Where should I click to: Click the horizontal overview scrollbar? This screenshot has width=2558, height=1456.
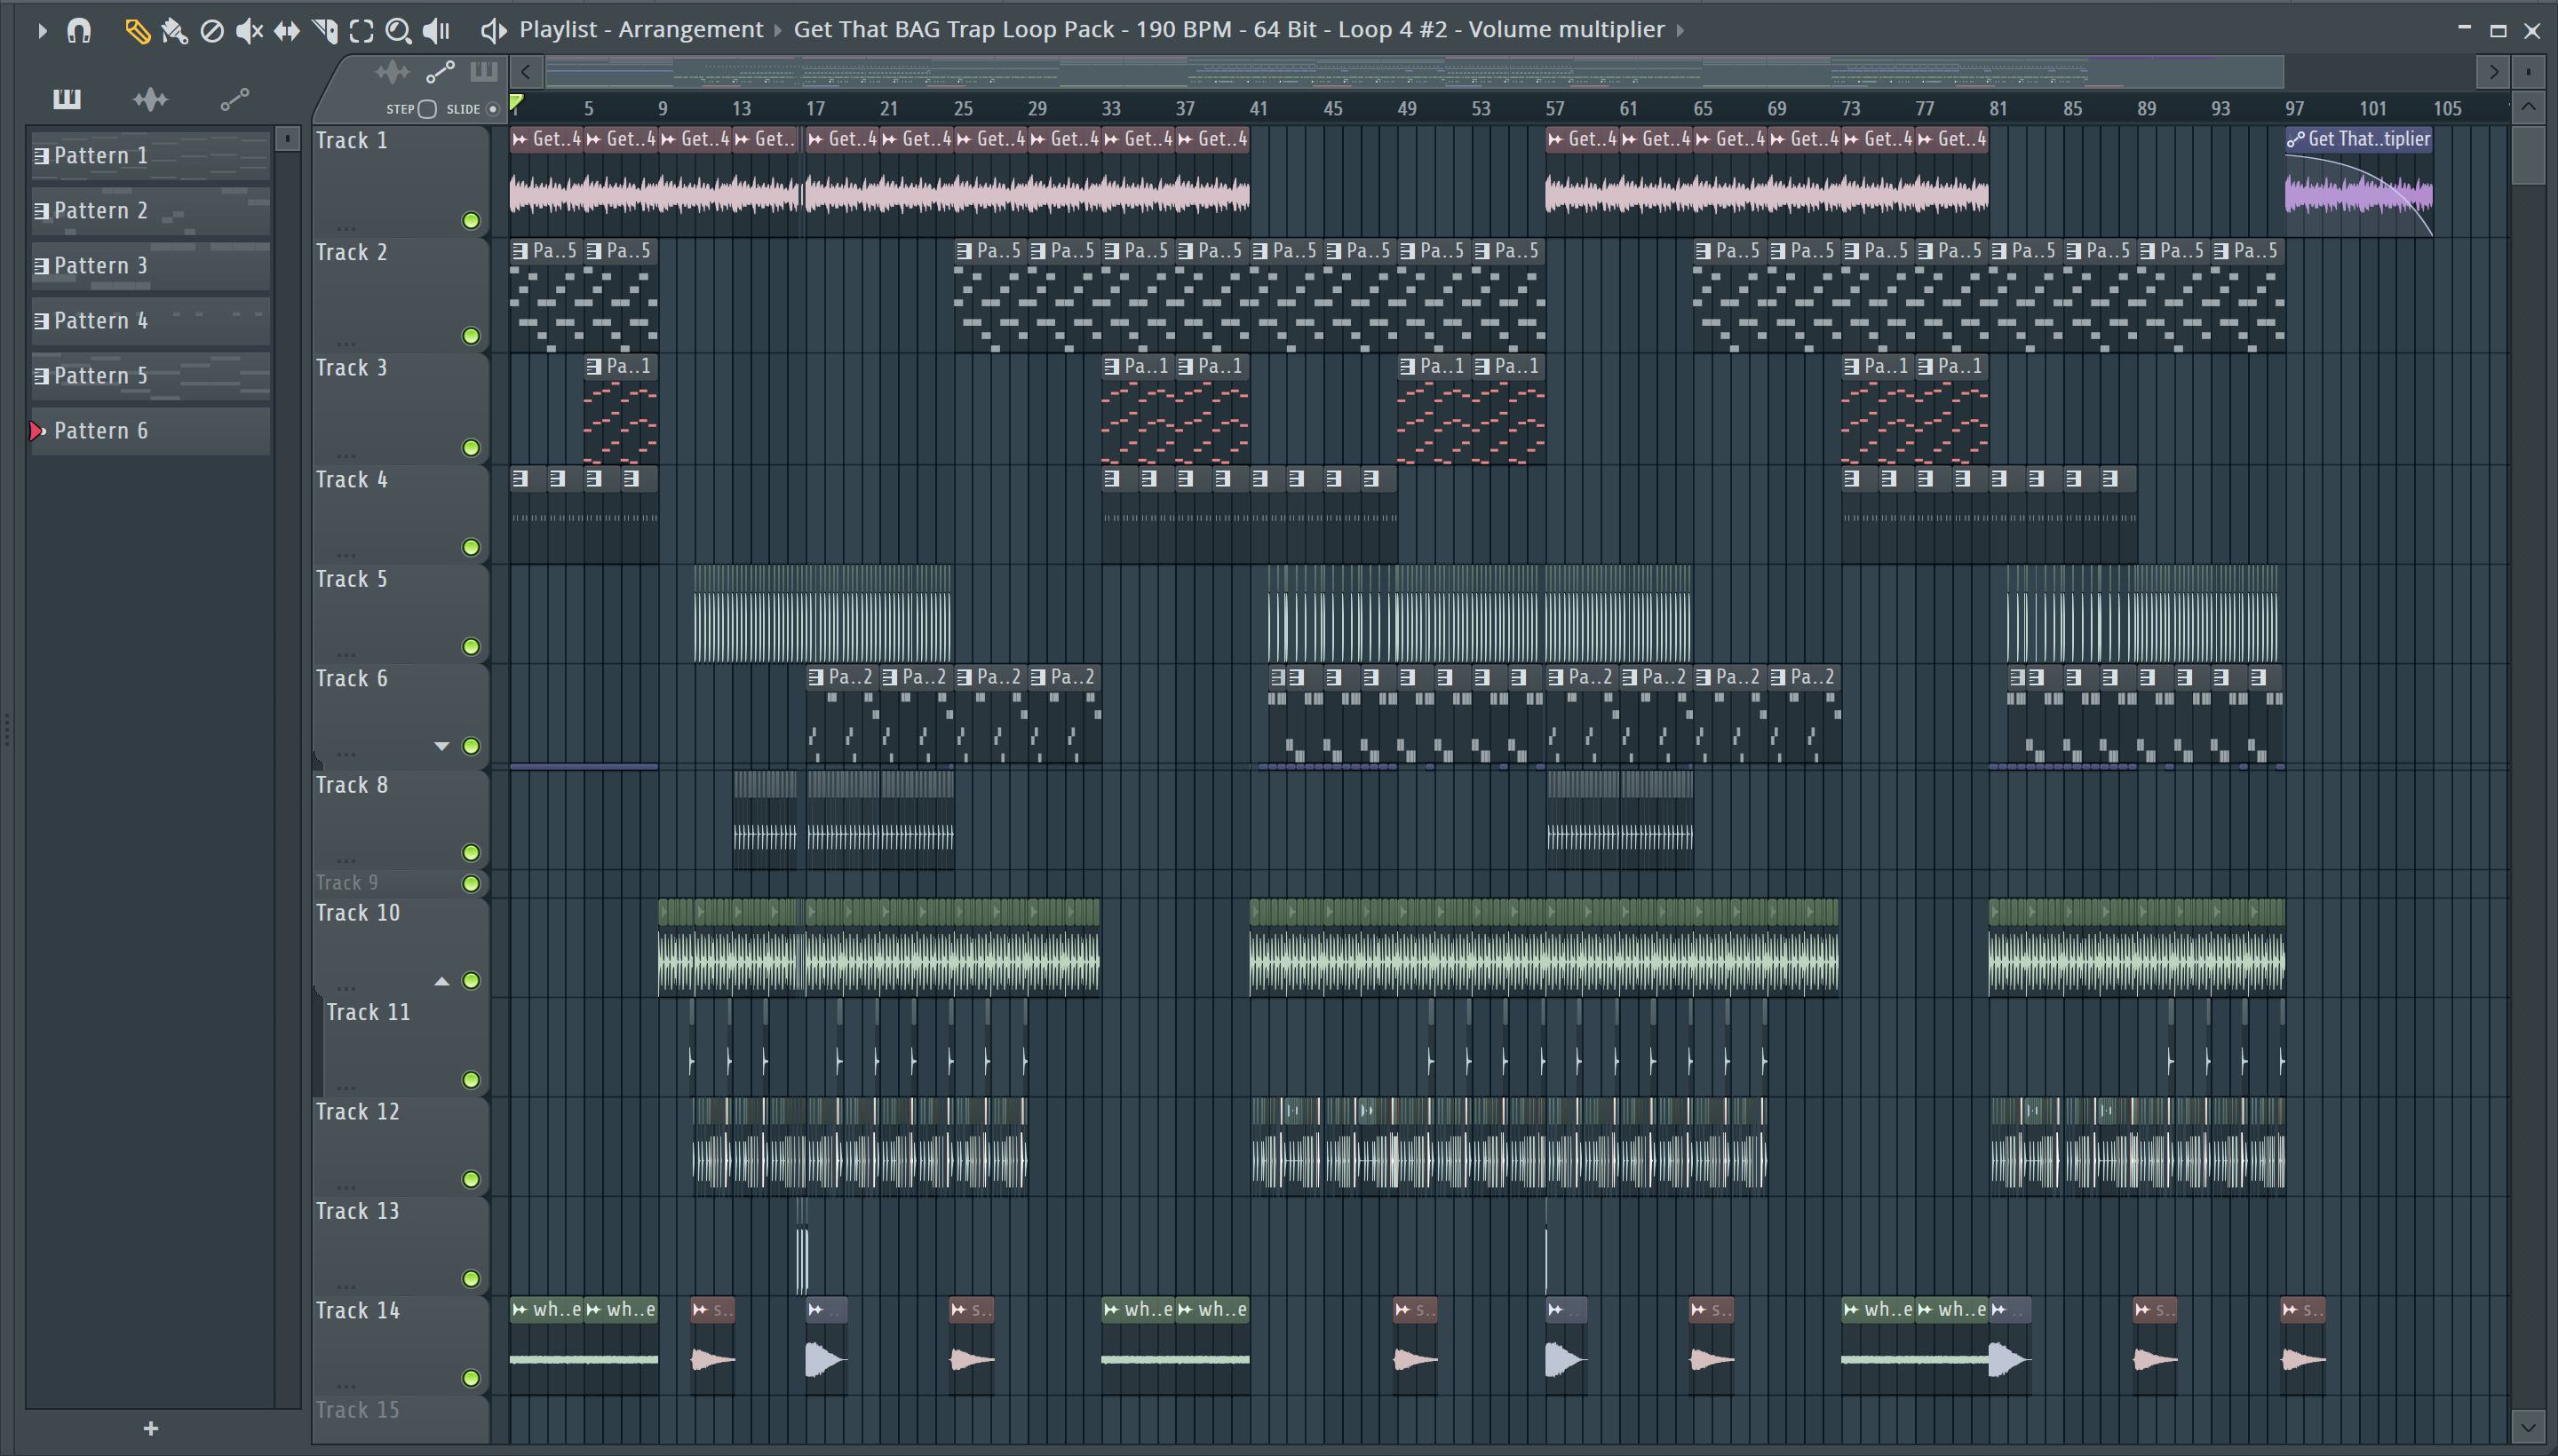click(x=1415, y=72)
